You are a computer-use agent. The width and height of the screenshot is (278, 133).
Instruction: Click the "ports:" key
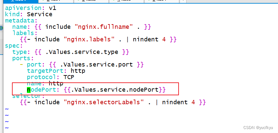[x=23, y=58]
